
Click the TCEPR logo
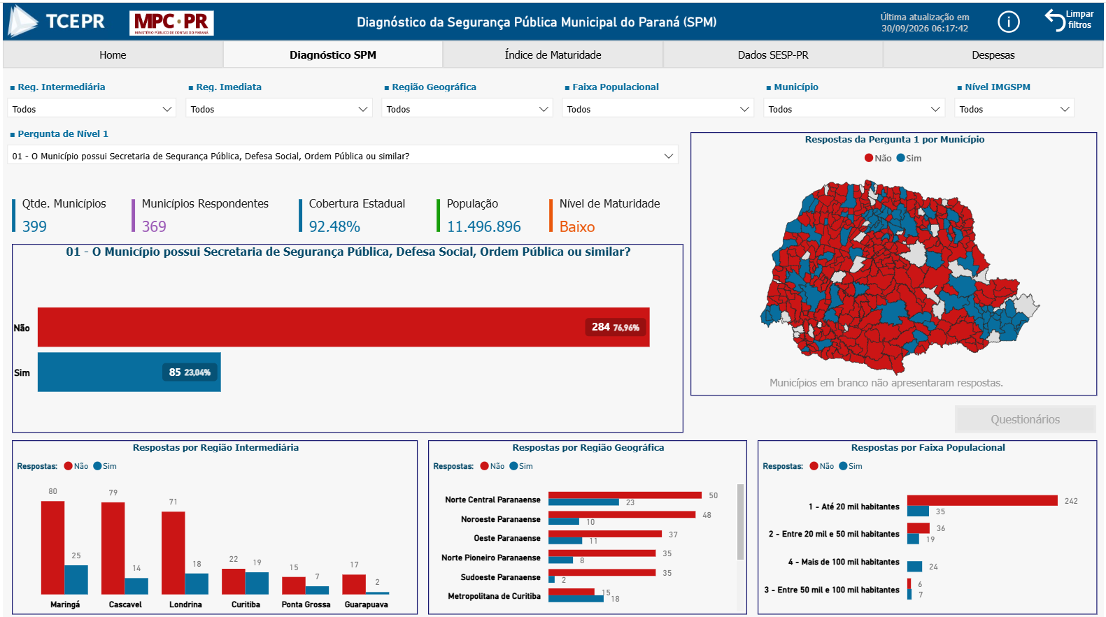click(x=56, y=22)
